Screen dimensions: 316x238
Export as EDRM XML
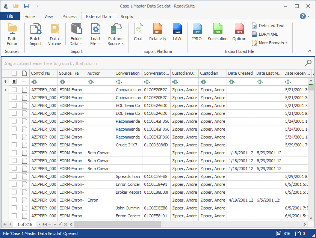point(265,34)
